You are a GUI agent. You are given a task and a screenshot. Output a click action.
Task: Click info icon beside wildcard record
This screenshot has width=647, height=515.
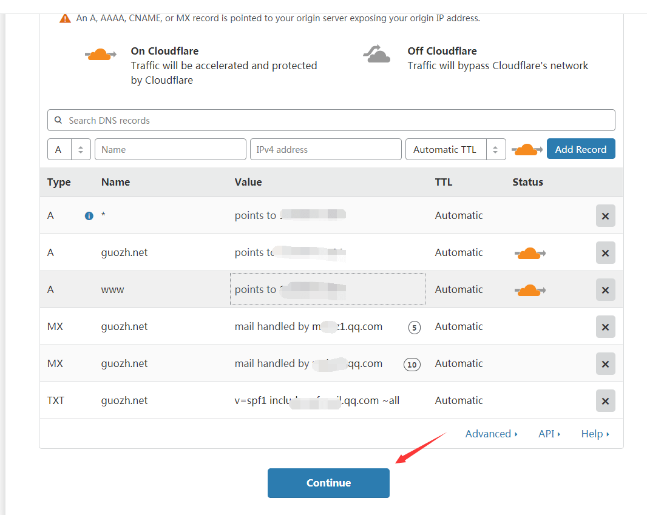89,216
